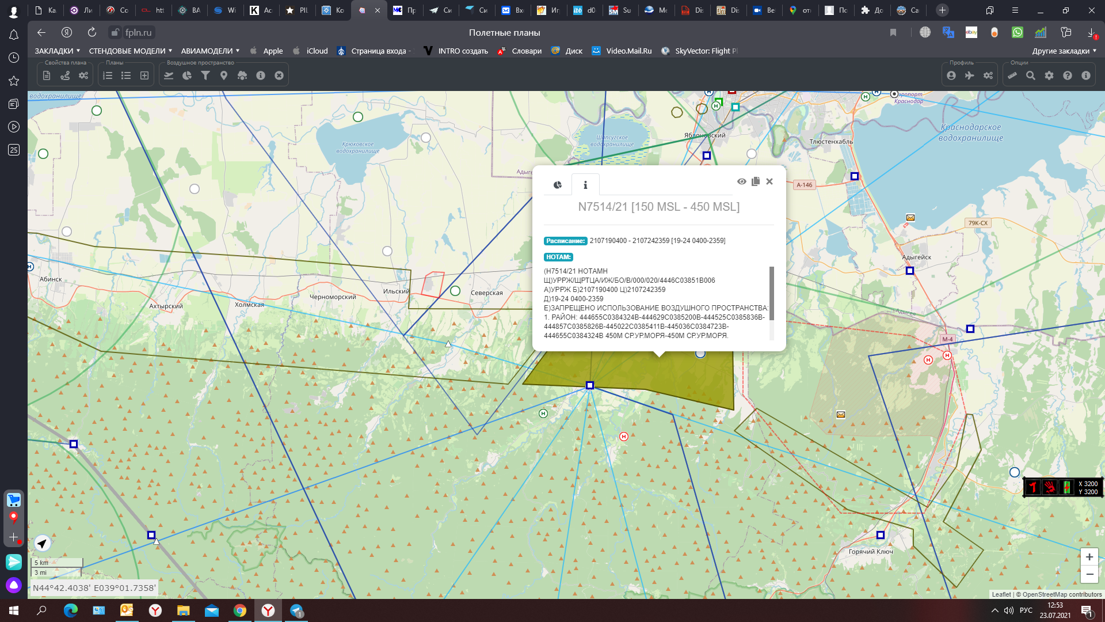1105x622 pixels.
Task: Click the NOTAM text scrollbar
Action: 772,293
